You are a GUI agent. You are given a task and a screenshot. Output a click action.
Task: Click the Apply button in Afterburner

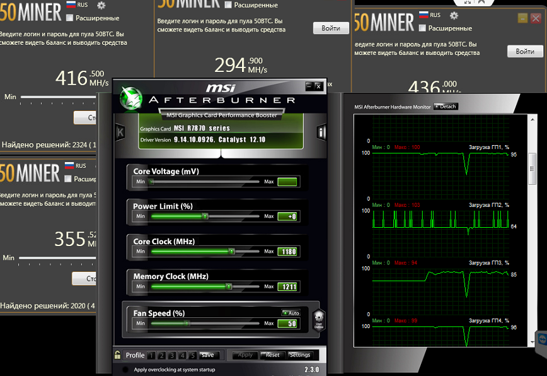click(245, 355)
